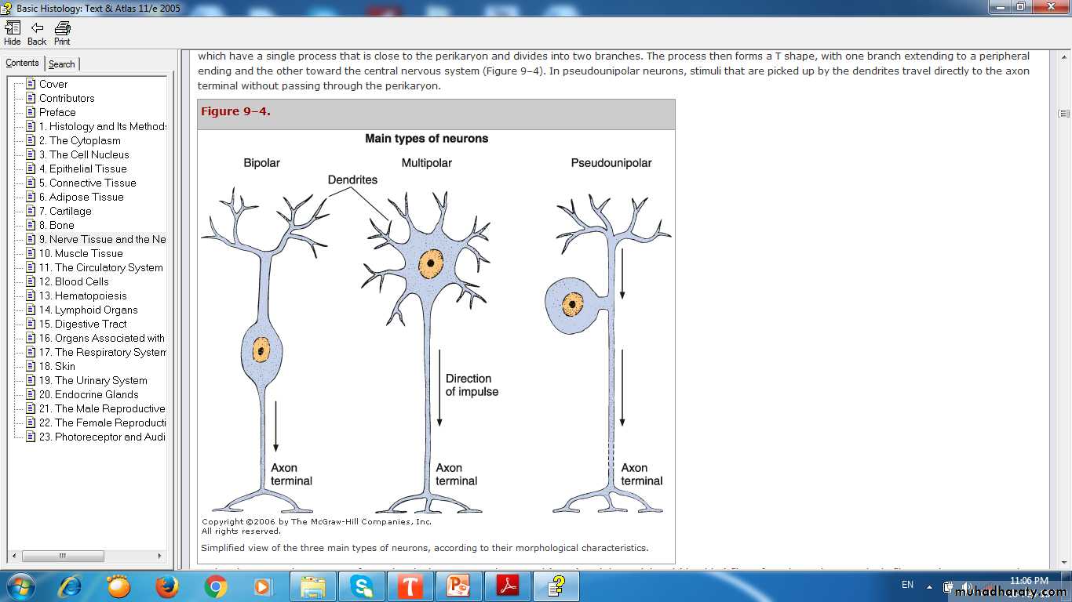
Task: Click the Back arrow icon
Action: coord(37,33)
